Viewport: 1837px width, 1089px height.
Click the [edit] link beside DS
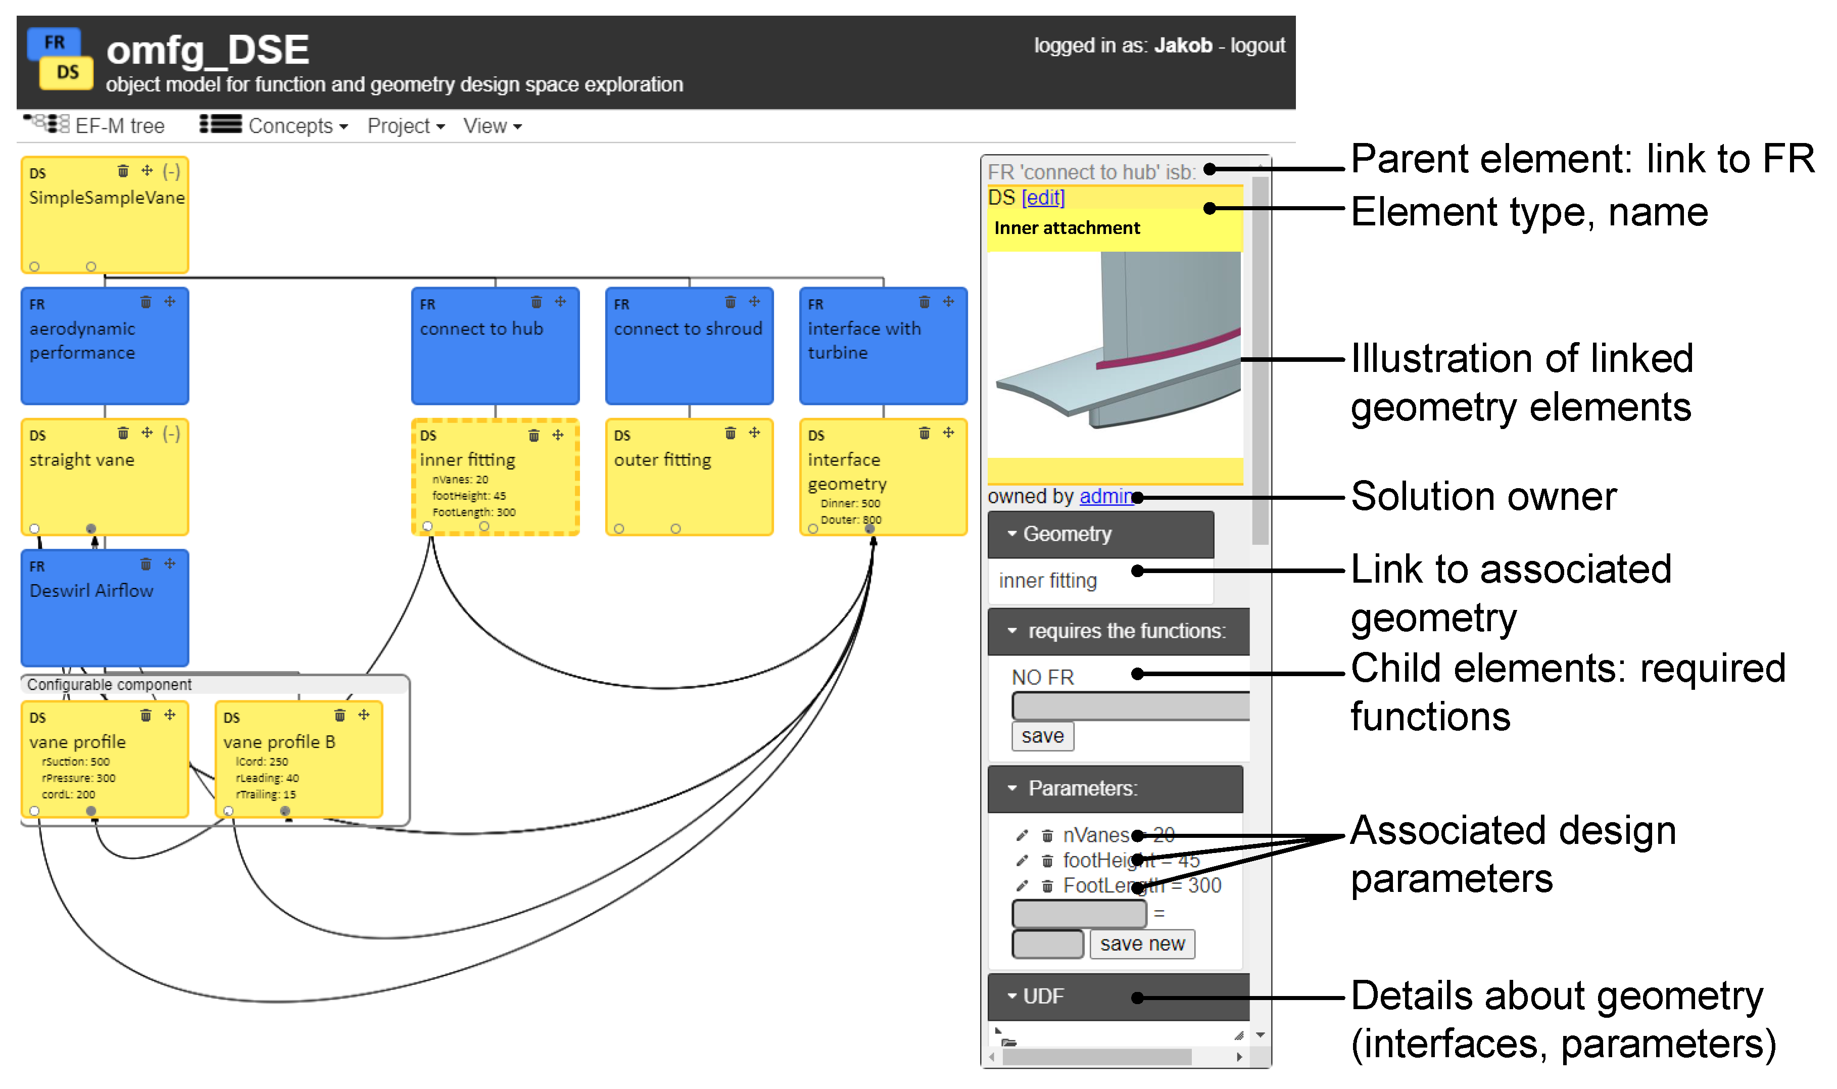point(1042,198)
